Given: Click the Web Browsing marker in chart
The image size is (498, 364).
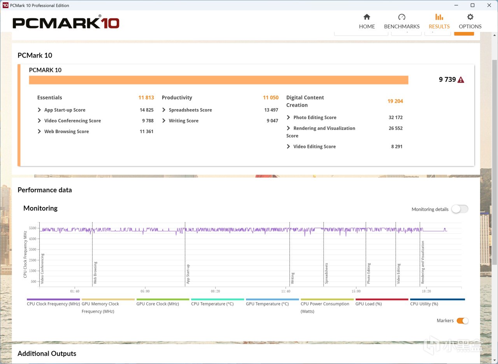Looking at the screenshot, I should 95,273.
